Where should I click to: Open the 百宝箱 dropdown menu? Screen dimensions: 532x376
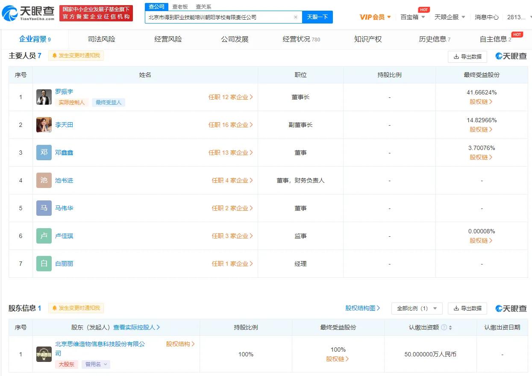(413, 17)
